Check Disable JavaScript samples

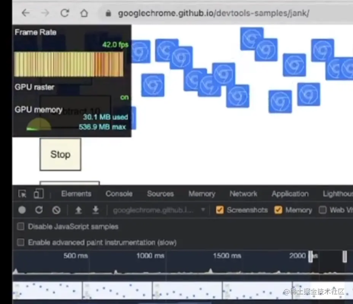(21, 226)
